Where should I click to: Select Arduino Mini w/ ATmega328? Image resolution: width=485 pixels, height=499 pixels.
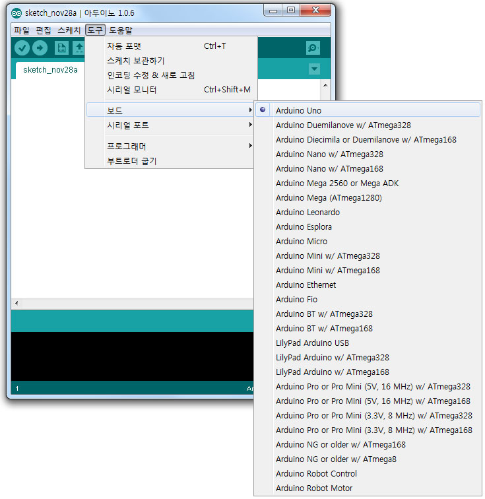click(x=368, y=256)
